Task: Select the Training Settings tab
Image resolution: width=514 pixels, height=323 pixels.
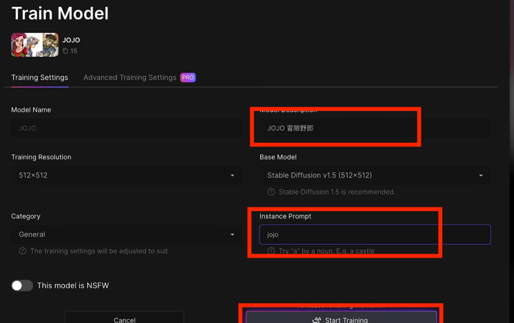Action: [39, 78]
